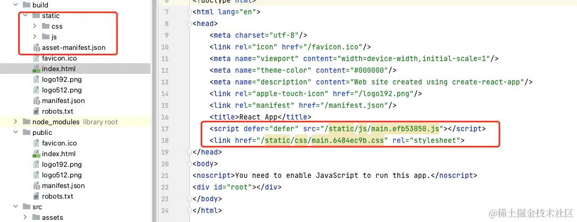Click the js folder icon
The image size is (577, 222).
coord(46,37)
